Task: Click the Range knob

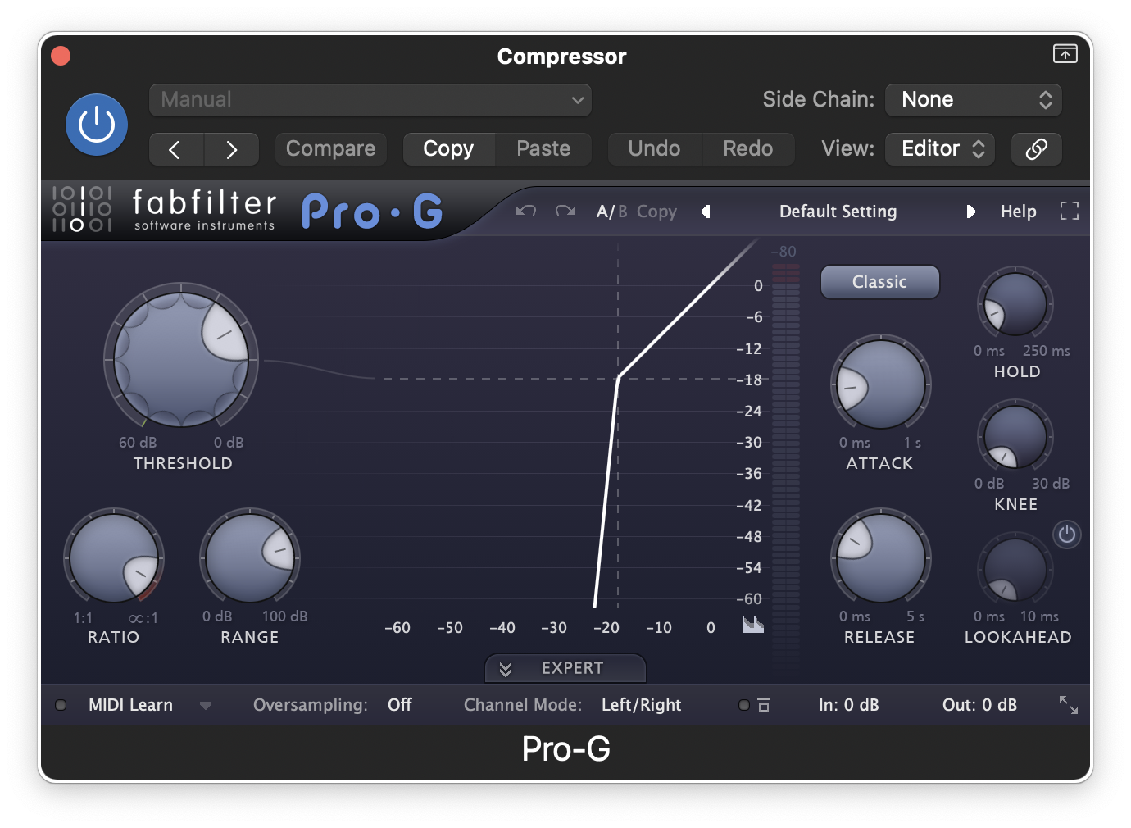Action: [x=250, y=558]
